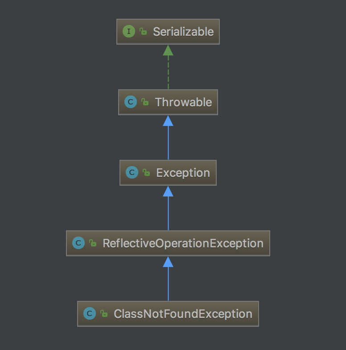Viewport: 346px width, 350px height.
Task: Click the dashed green arrow below Serializable
Action: click(x=168, y=71)
